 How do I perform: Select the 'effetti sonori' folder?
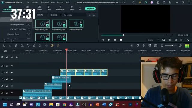tap(16, 20)
